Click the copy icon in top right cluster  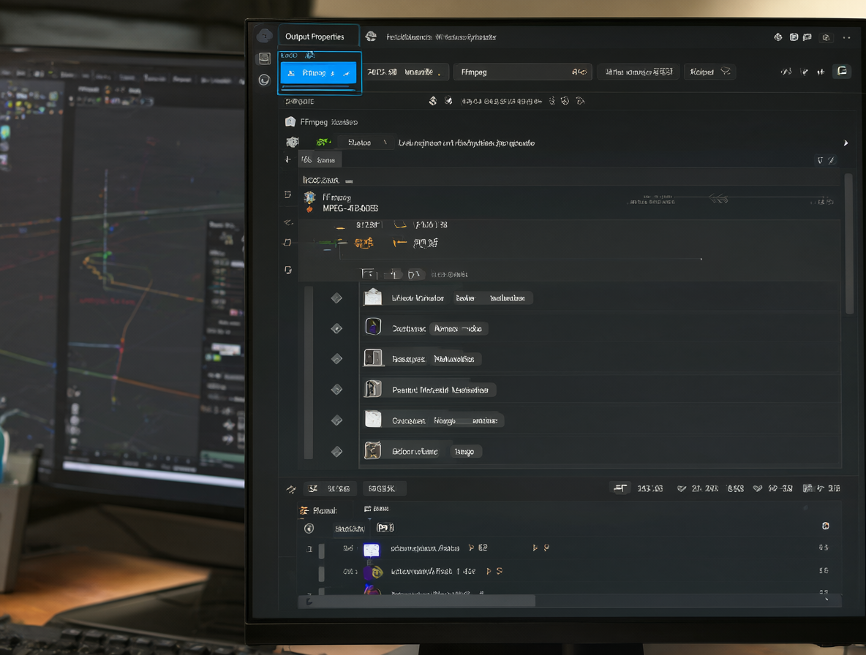point(794,37)
